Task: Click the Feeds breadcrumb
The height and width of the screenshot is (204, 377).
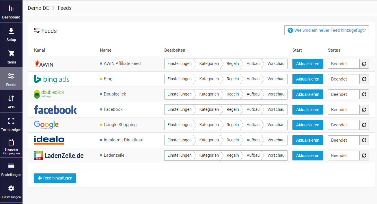Action: click(x=65, y=8)
